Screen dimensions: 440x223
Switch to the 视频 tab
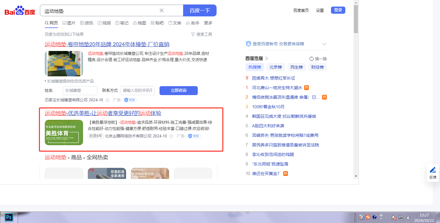coord(104,23)
